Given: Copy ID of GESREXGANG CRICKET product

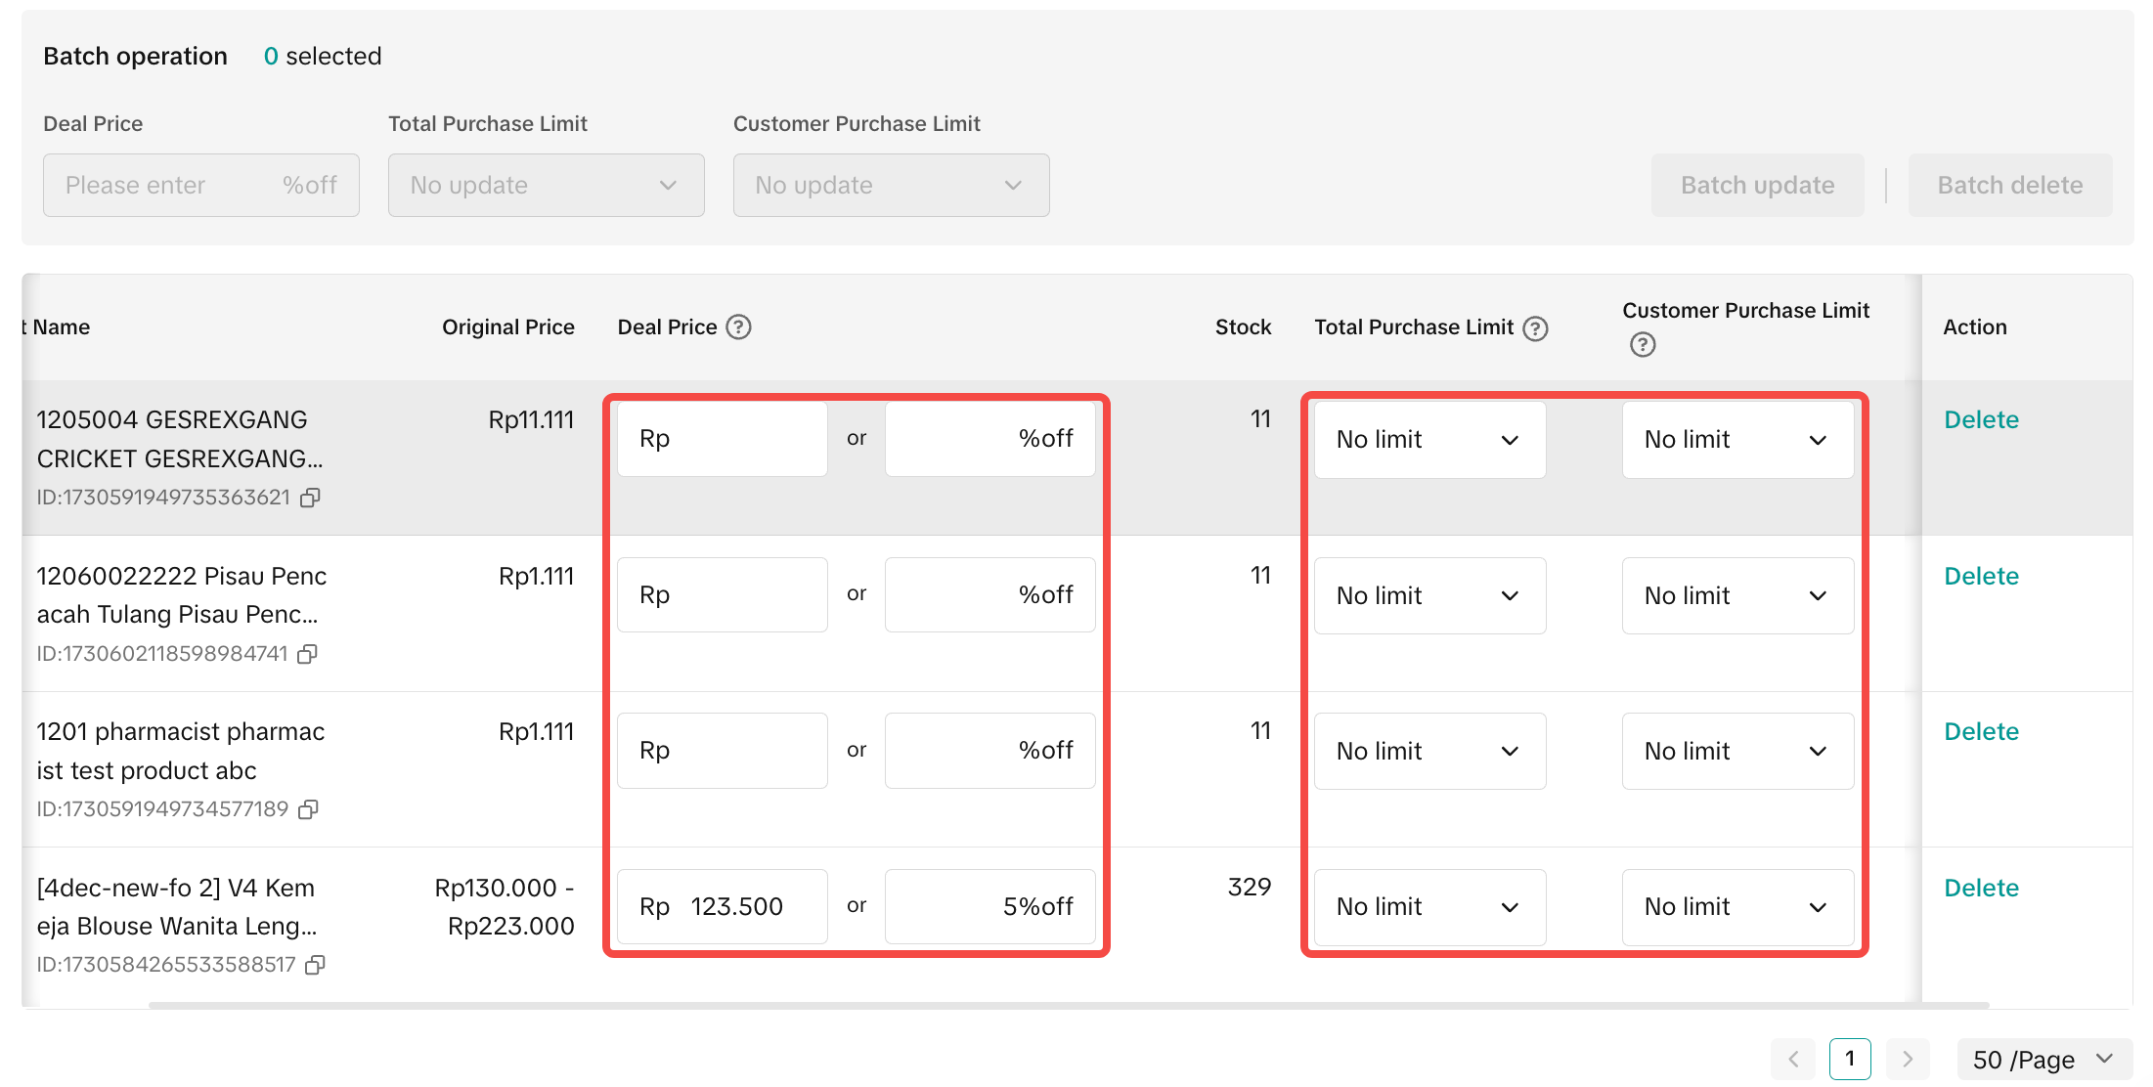Looking at the screenshot, I should pos(311,499).
